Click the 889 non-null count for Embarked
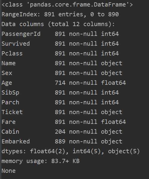This screenshot has height=179, width=149. [x=76, y=141]
